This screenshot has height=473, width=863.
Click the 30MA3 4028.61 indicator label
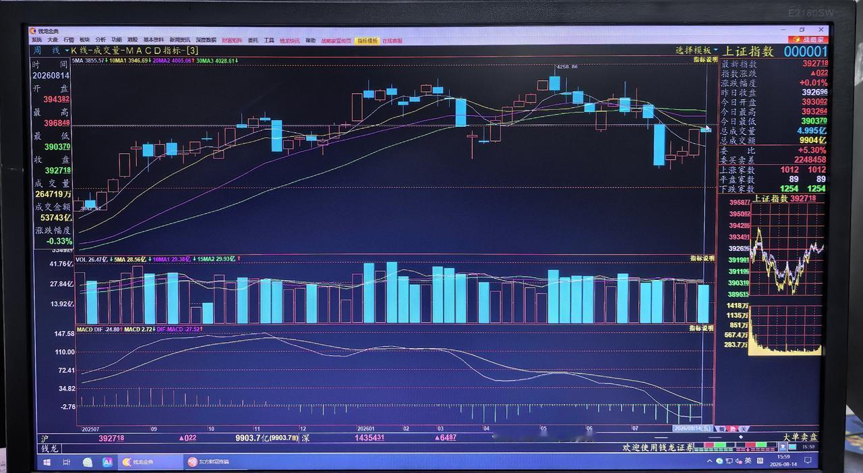[x=217, y=61]
